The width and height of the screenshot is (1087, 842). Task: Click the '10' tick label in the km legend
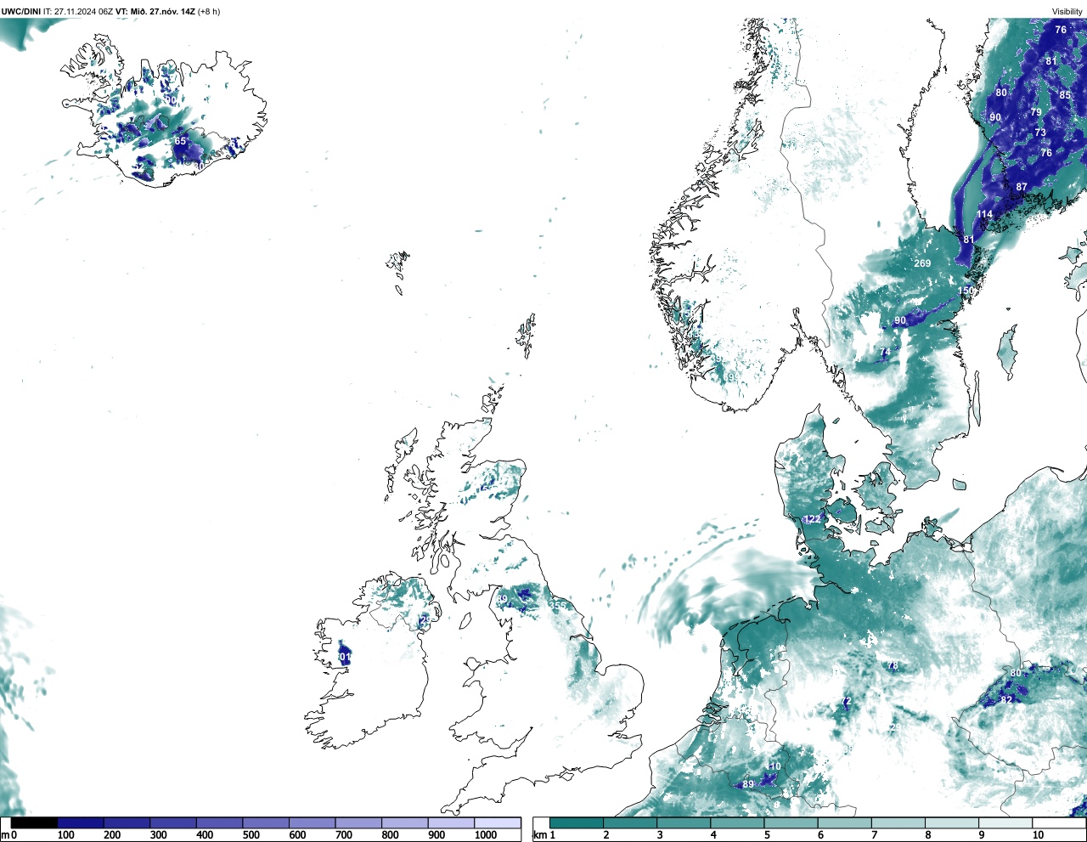coord(1038,835)
